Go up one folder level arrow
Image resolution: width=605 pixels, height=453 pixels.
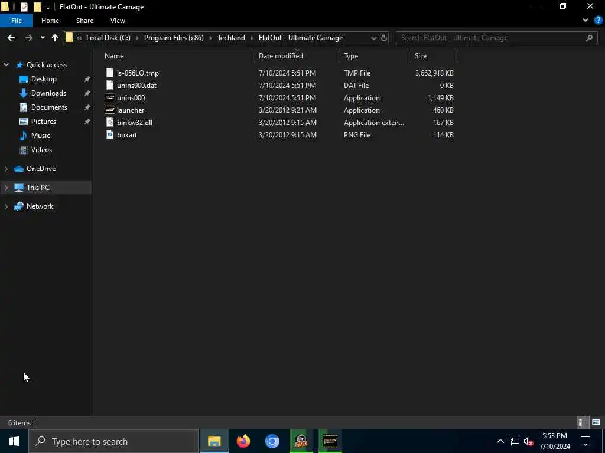pyautogui.click(x=55, y=38)
